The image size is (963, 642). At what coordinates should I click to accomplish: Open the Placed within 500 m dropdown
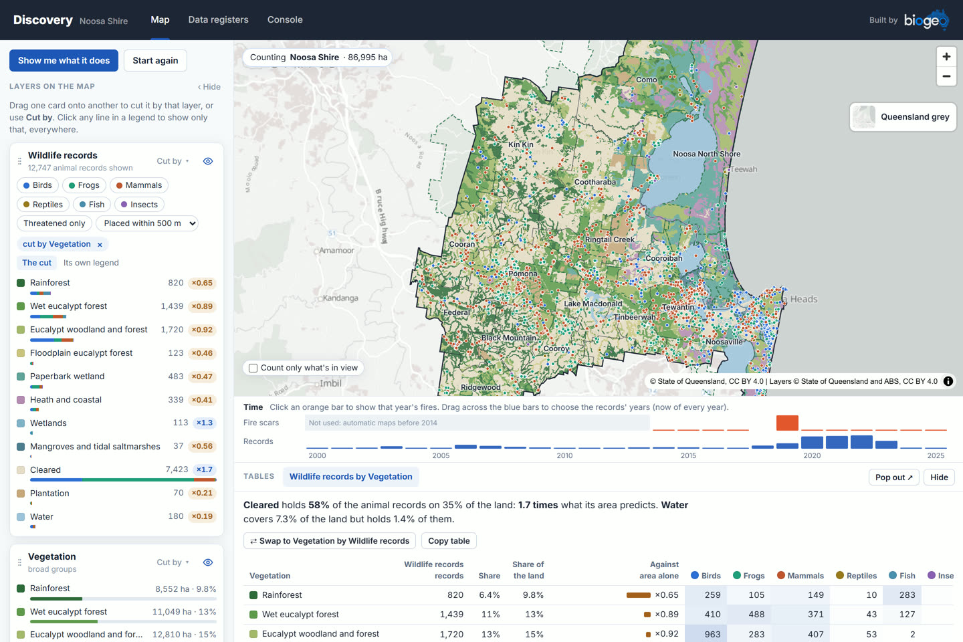pos(147,223)
